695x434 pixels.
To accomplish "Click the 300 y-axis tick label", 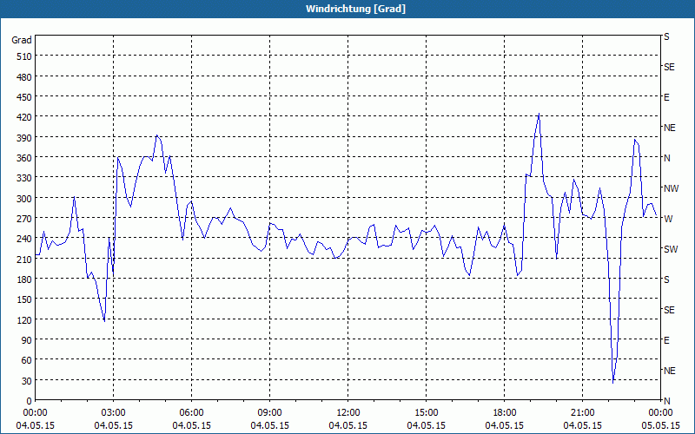I will click(24, 199).
